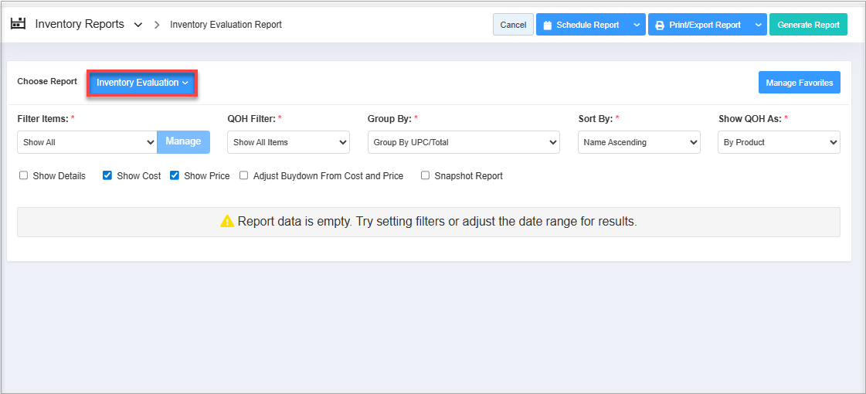Enable the Show Details checkbox
This screenshot has width=866, height=394.
[24, 176]
